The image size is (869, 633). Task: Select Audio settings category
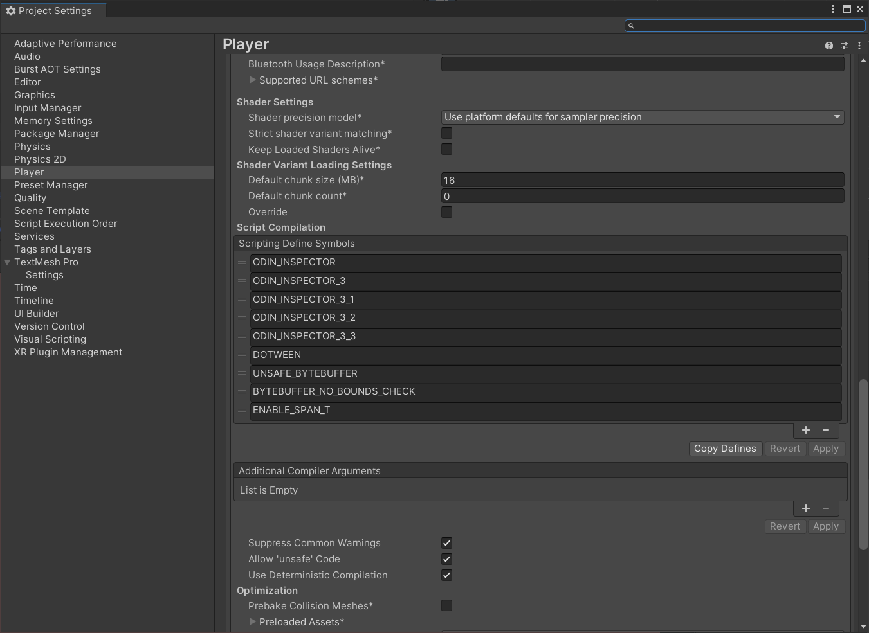tap(27, 57)
